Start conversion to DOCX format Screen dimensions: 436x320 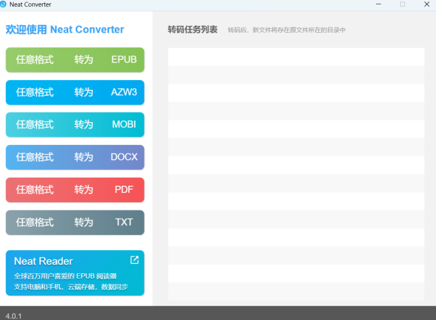point(75,157)
